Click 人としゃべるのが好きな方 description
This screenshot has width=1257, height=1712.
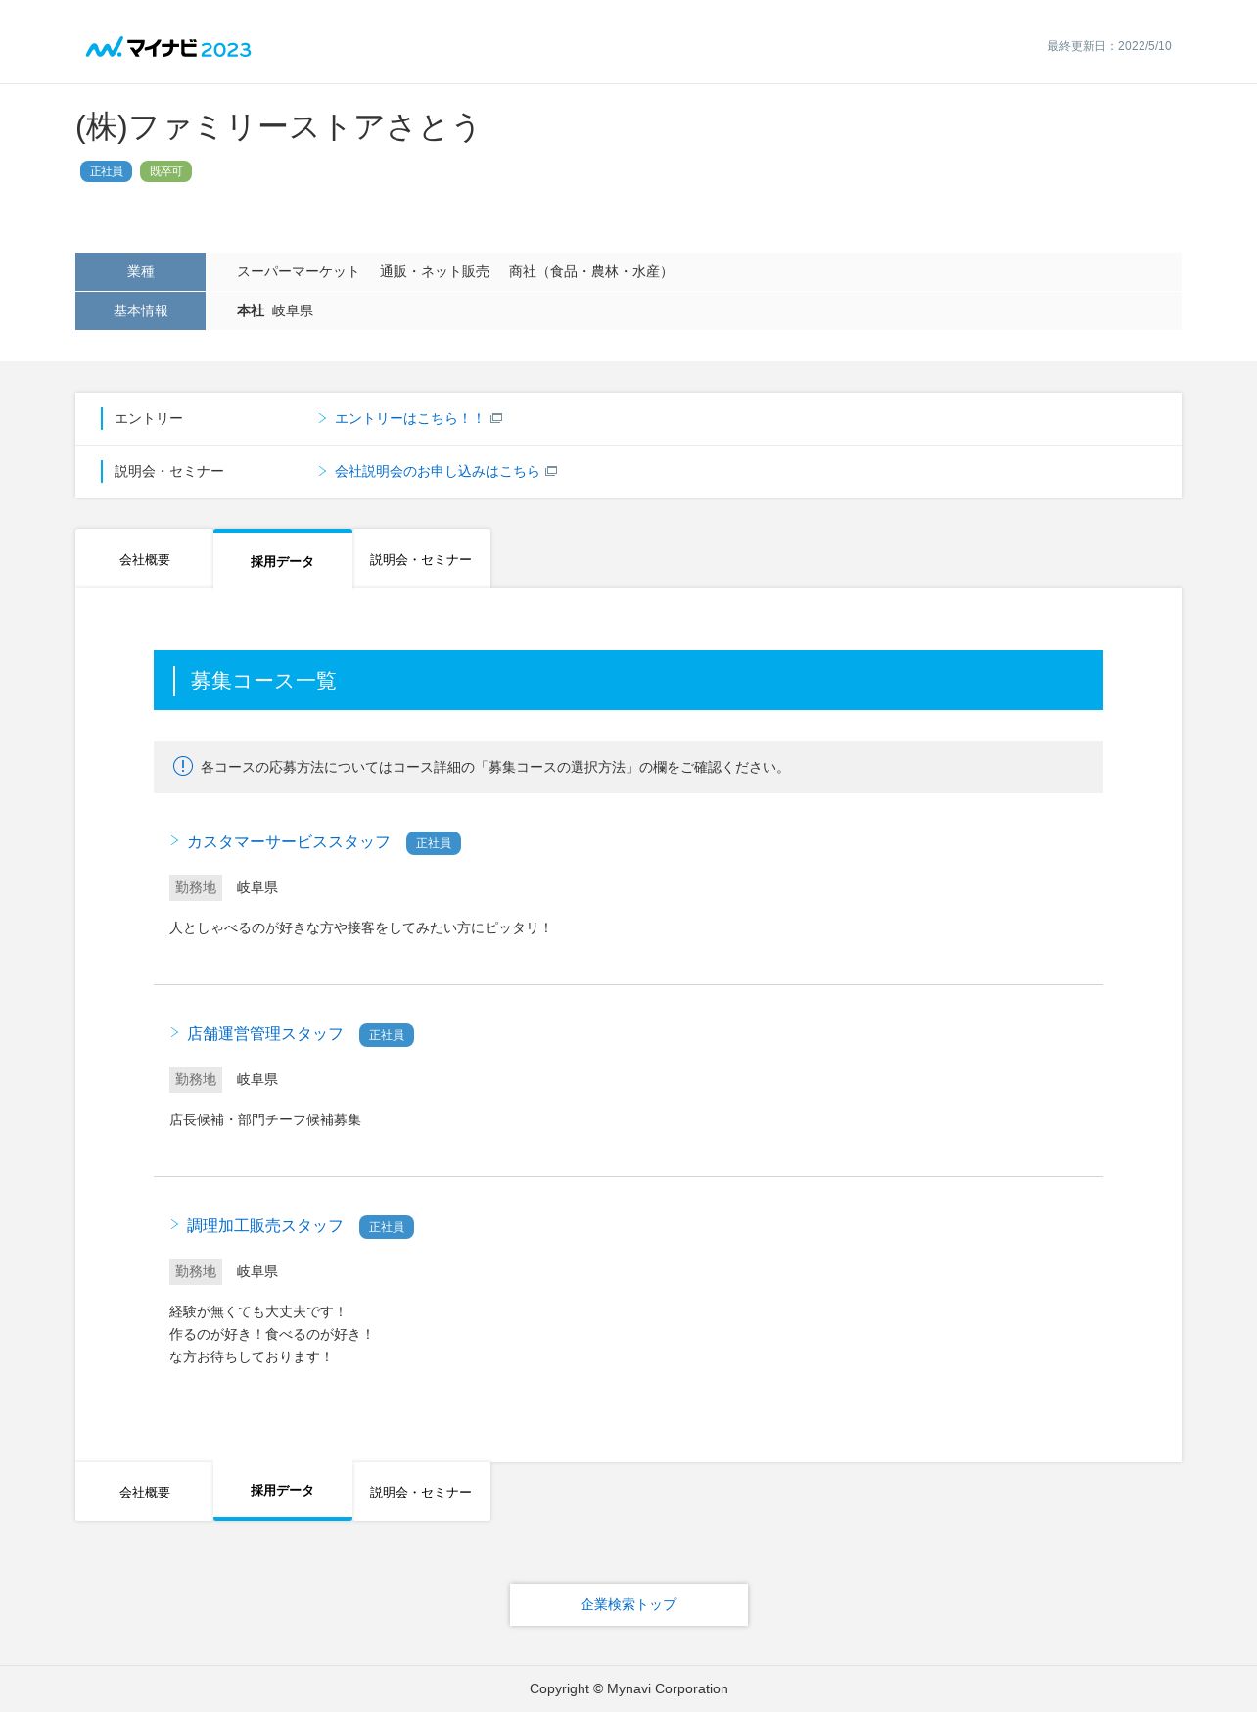coord(360,927)
